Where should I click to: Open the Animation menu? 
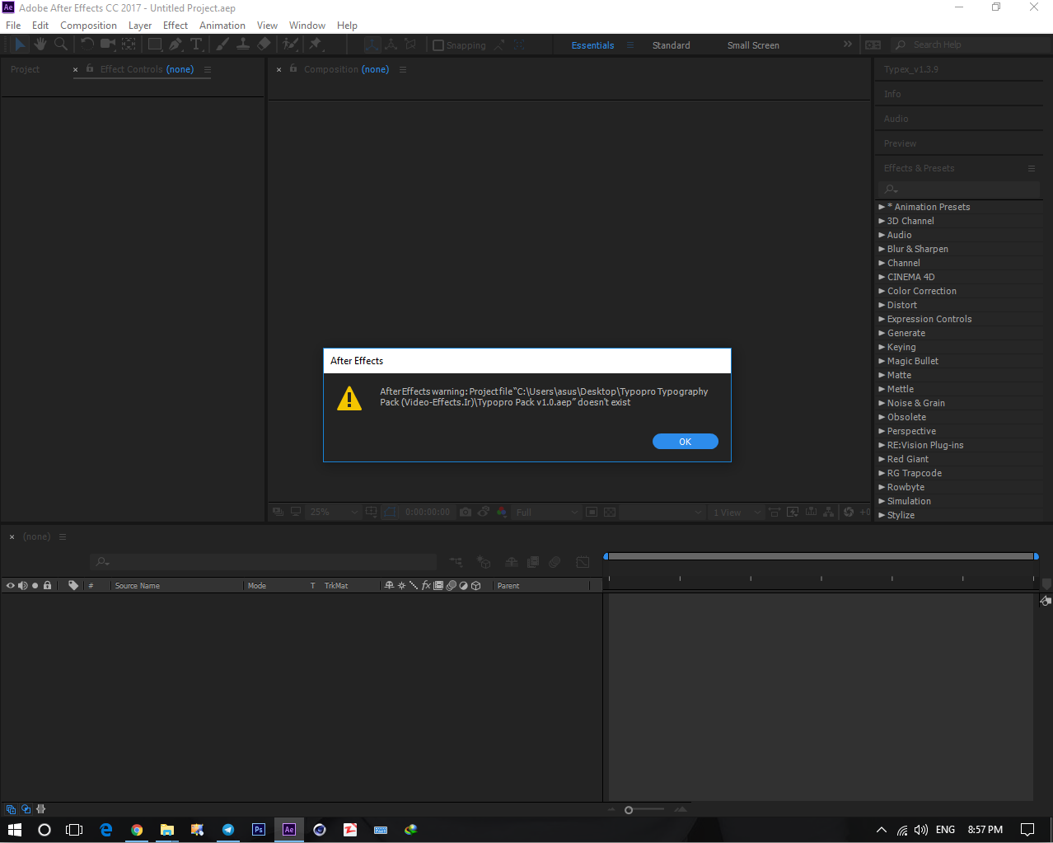coord(222,26)
